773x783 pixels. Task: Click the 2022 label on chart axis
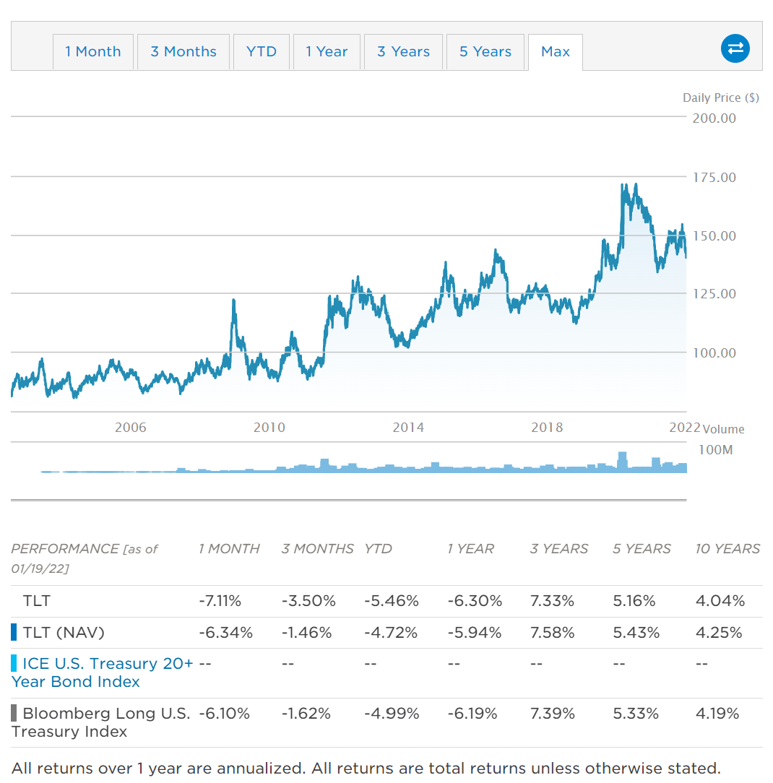685,428
